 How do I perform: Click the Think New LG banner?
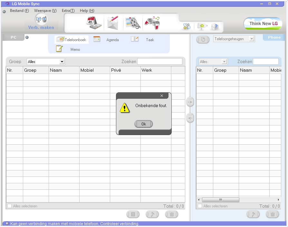pyautogui.click(x=263, y=23)
